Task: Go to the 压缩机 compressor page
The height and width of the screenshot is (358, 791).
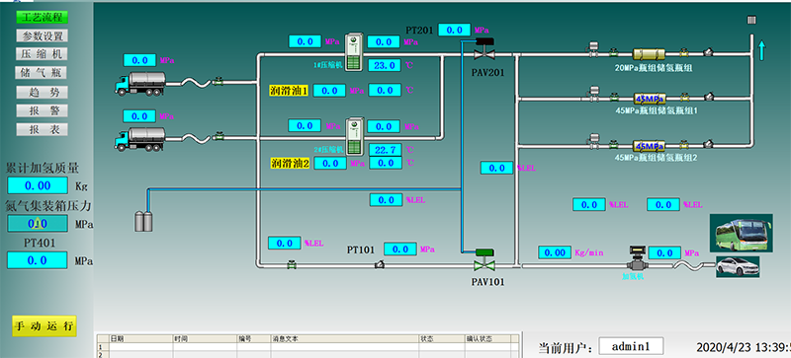Action: click(42, 54)
